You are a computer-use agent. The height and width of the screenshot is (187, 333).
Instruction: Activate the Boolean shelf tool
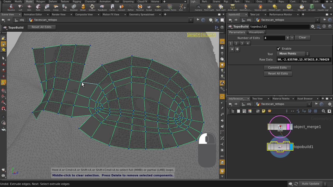[x=74, y=6]
